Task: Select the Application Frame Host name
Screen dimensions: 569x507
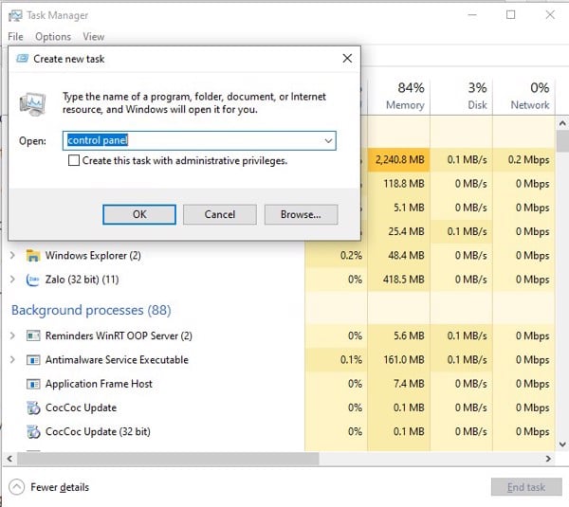Action: pyautogui.click(x=99, y=384)
